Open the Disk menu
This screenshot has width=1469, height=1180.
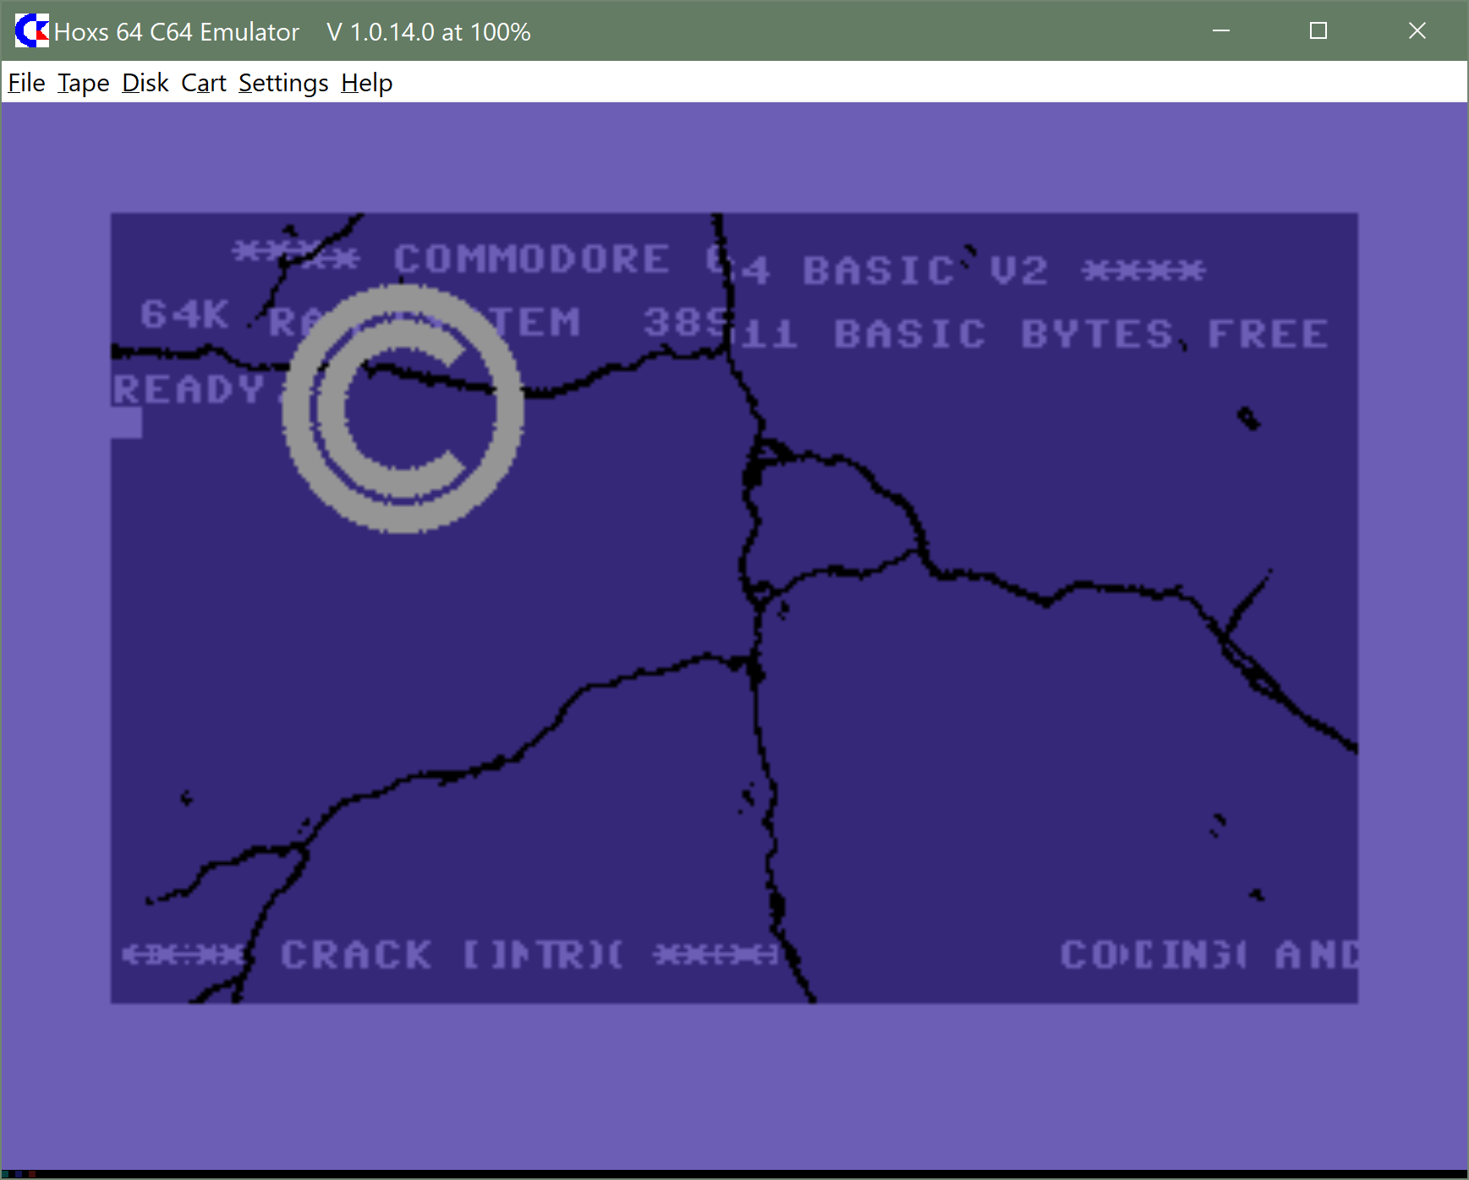[145, 83]
